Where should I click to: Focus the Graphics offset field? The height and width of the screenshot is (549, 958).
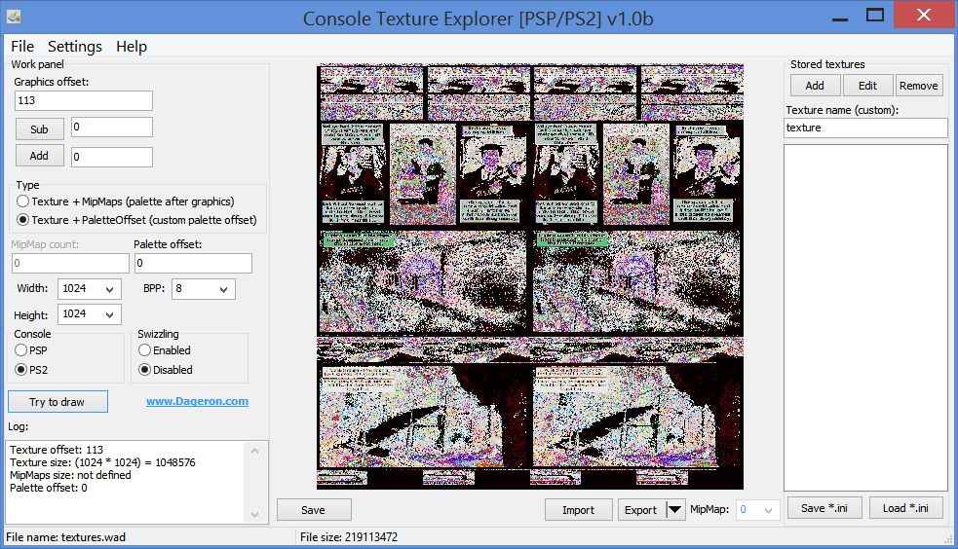[84, 100]
